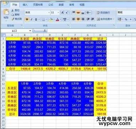Select the row 12 header
The image size is (136, 129).
(3, 84)
